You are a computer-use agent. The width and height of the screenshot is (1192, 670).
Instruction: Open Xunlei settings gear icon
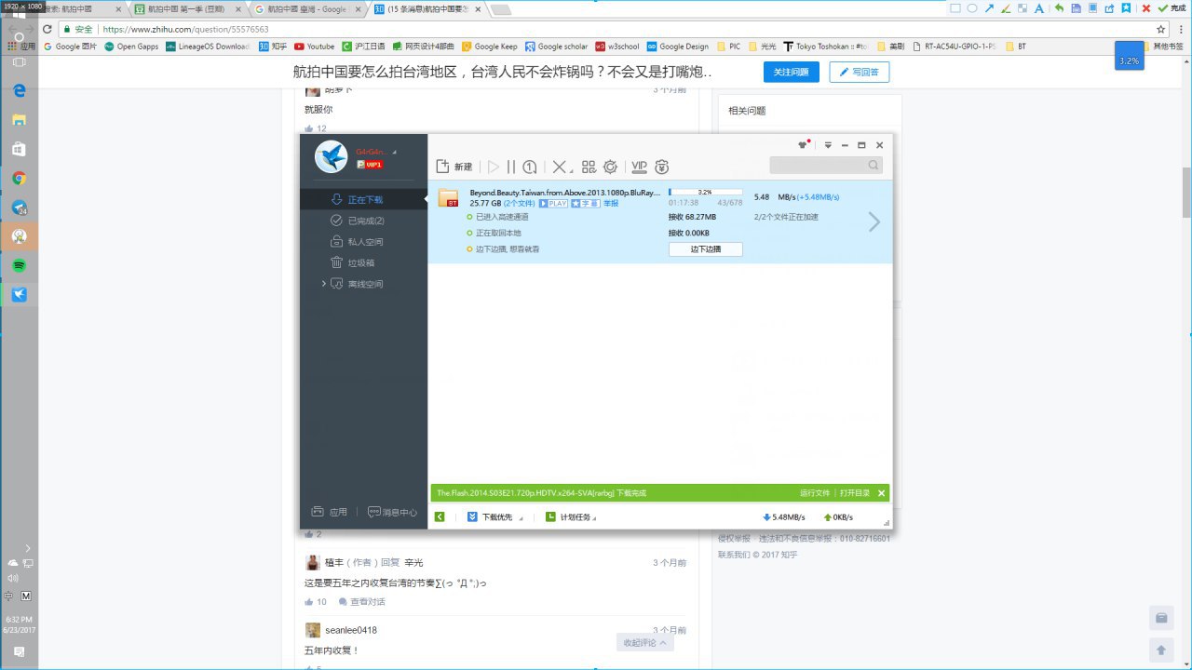(610, 167)
